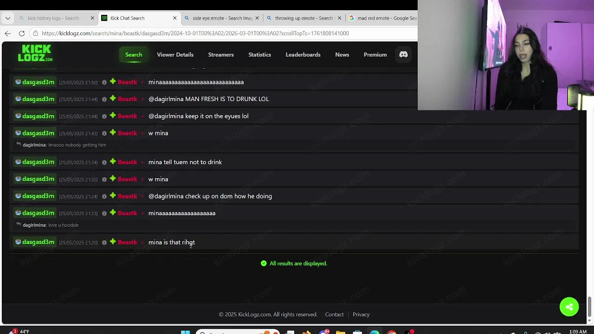Open info icon on 'mina is that rihgt' row

tap(104, 242)
